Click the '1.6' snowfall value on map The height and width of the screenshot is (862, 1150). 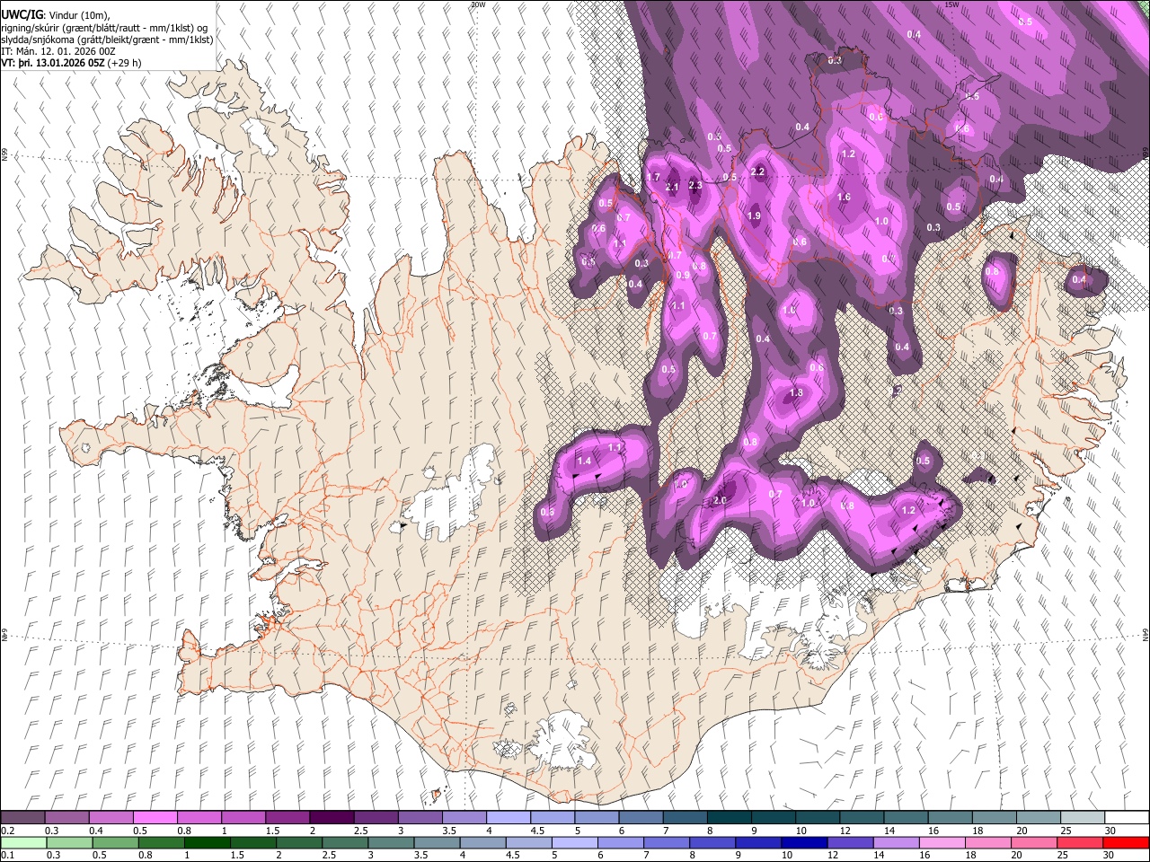pos(844,198)
